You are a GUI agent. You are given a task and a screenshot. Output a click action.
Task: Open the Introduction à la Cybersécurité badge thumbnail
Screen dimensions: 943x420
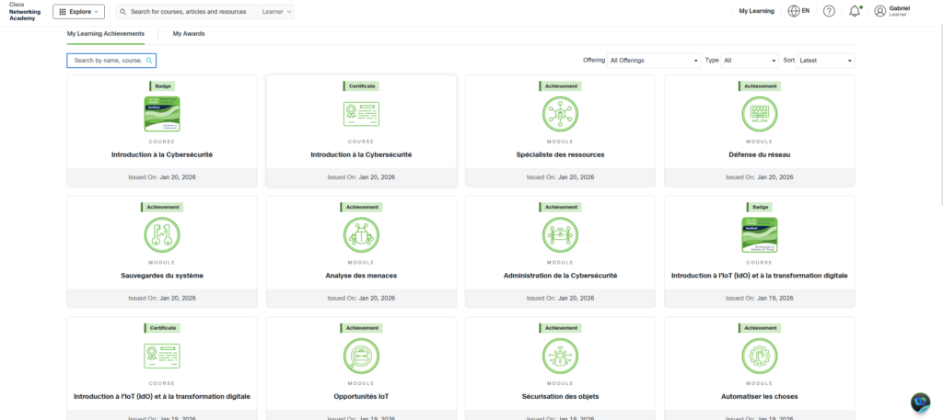(x=162, y=114)
